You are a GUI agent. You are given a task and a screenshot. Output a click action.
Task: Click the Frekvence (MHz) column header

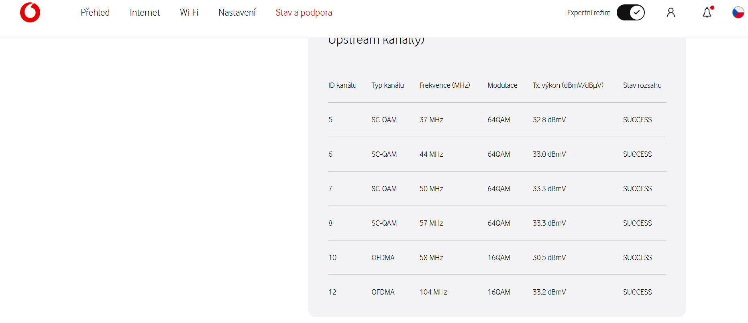pos(444,85)
